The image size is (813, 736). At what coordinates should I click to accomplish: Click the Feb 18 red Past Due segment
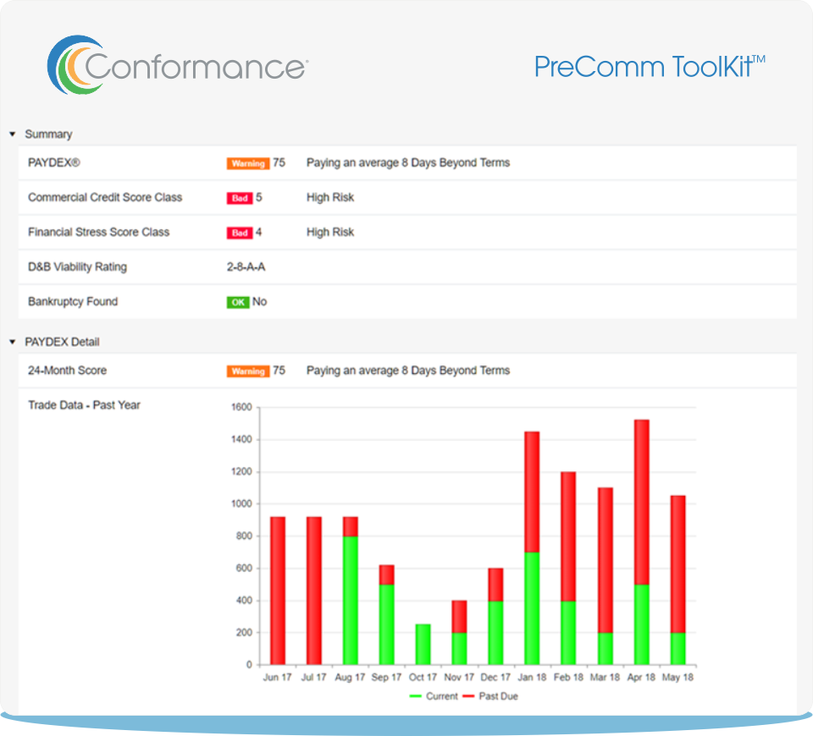click(568, 536)
